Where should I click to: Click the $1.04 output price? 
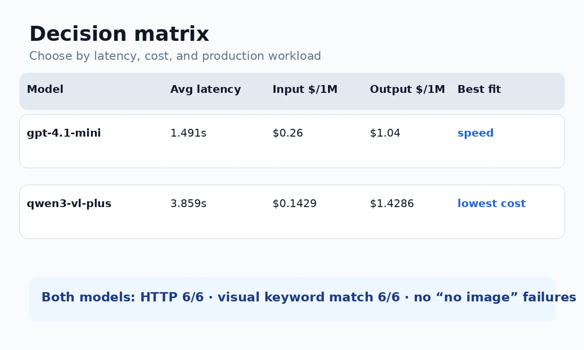pyautogui.click(x=385, y=133)
